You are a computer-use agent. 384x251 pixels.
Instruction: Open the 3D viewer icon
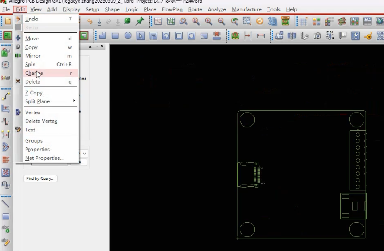(272, 21)
